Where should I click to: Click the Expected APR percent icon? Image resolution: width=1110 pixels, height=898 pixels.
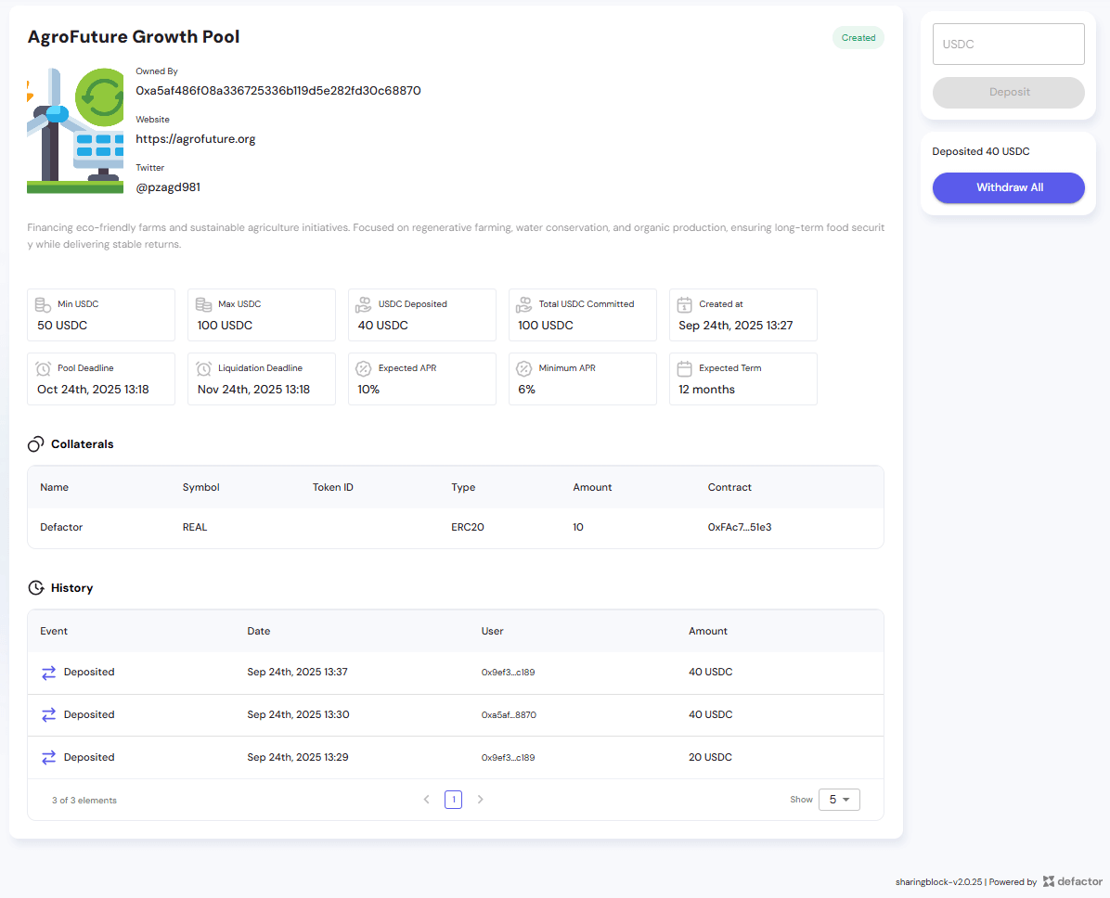364,368
